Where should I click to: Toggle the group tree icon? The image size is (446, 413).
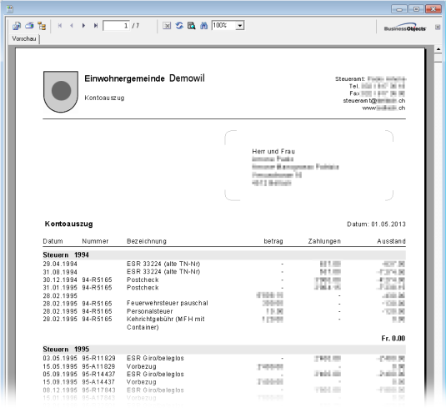(42, 26)
